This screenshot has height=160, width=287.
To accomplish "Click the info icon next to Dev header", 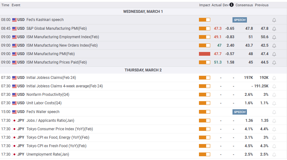I will pyautogui.click(x=232, y=5).
